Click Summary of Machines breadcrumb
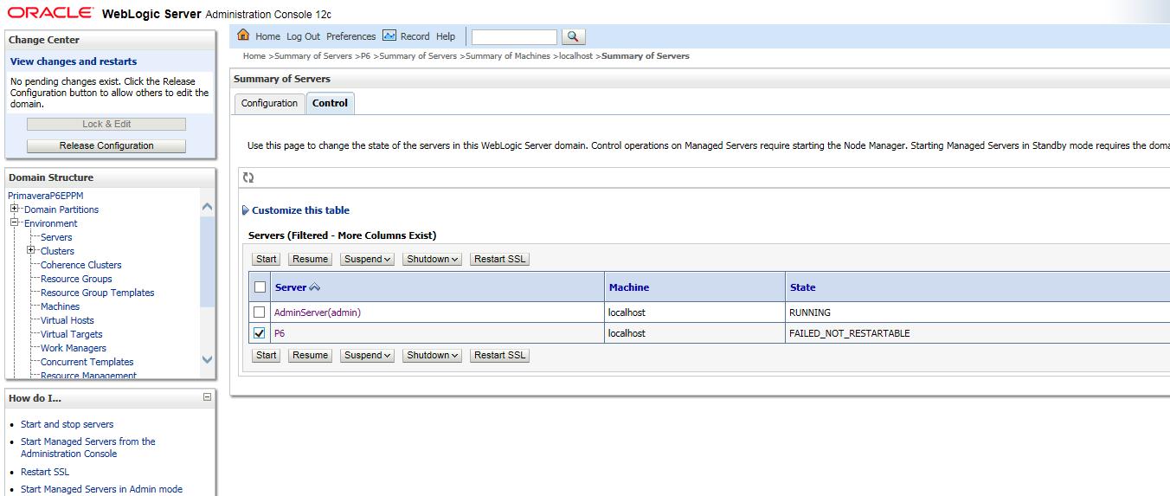Viewport: 1170px width, 496px height. point(507,56)
